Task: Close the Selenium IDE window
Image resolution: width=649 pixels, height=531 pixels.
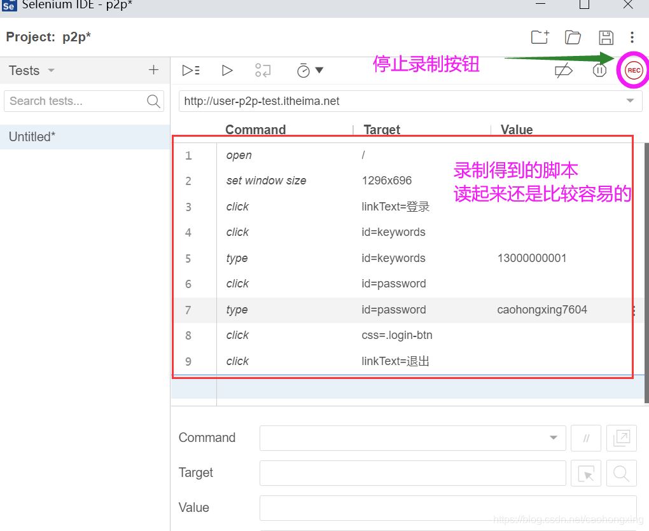Action: 628,4
